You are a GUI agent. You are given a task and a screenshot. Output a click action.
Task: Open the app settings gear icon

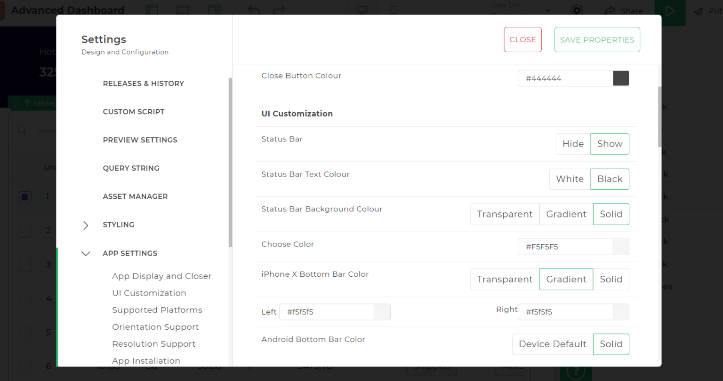click(577, 10)
